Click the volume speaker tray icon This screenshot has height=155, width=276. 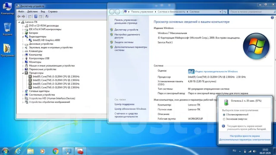point(254,151)
